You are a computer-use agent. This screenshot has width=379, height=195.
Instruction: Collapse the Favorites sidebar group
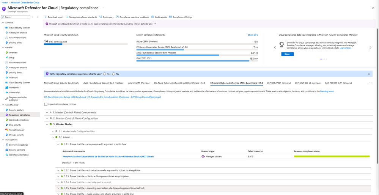click(x=3, y=22)
